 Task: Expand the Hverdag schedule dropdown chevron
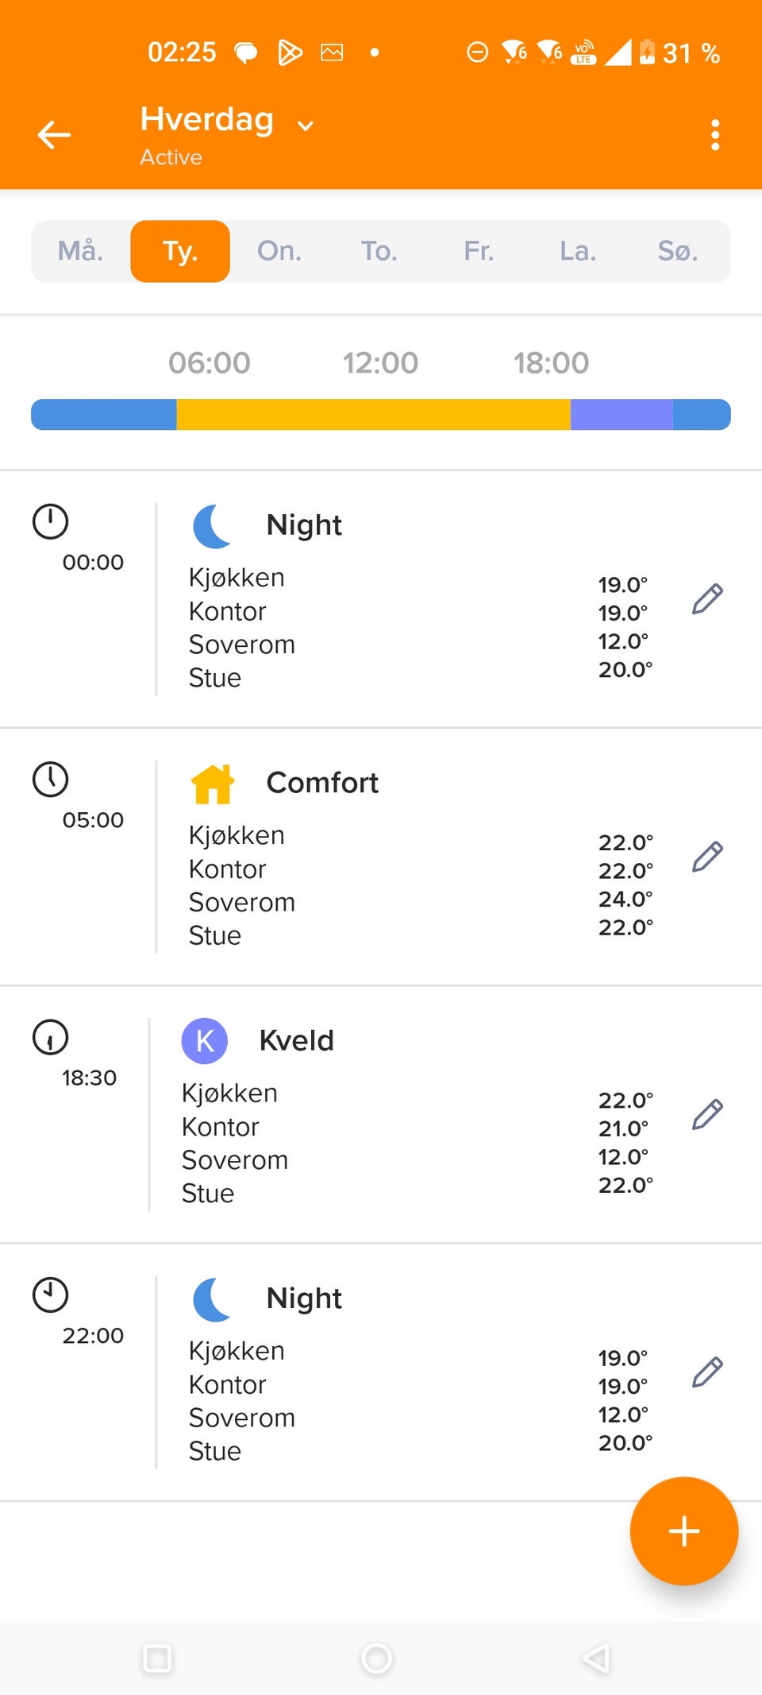coord(306,125)
